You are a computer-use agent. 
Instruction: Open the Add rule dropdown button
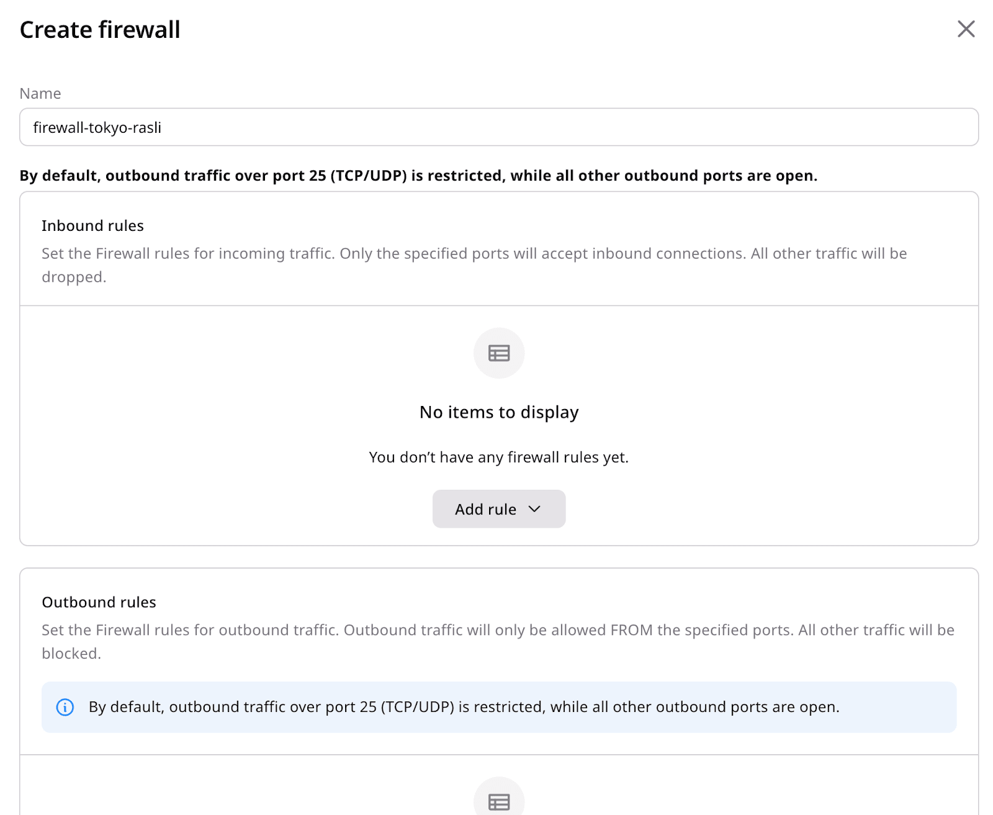(485, 509)
